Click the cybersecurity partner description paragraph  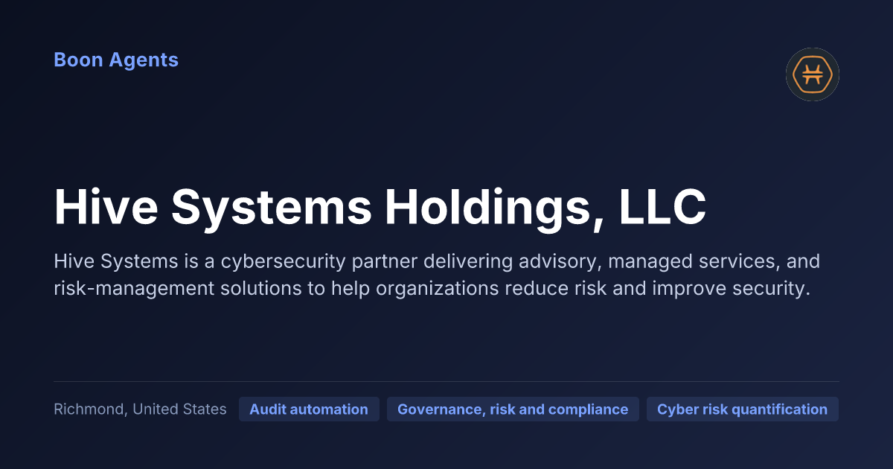pos(437,275)
